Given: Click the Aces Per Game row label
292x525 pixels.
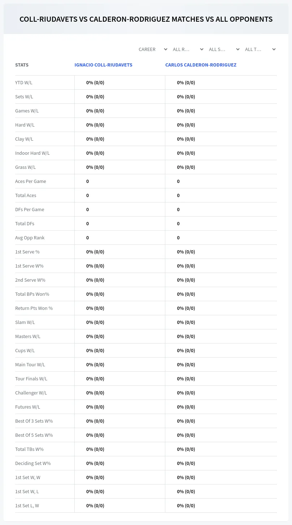Looking at the screenshot, I should coord(31,181).
